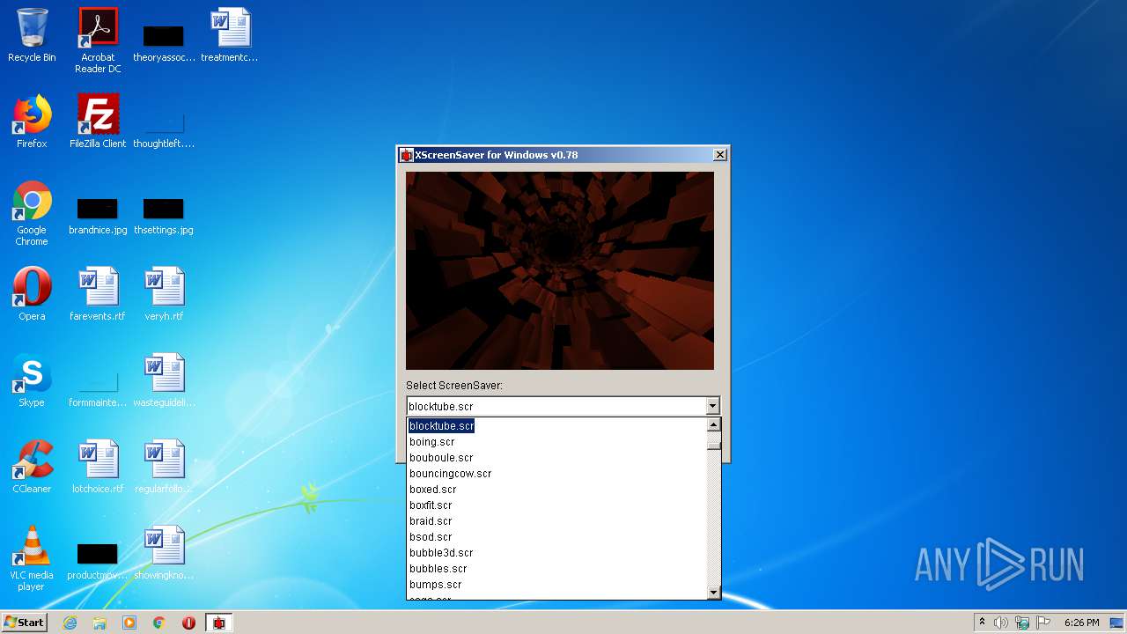Select the showingkno... document icon

pos(164,553)
